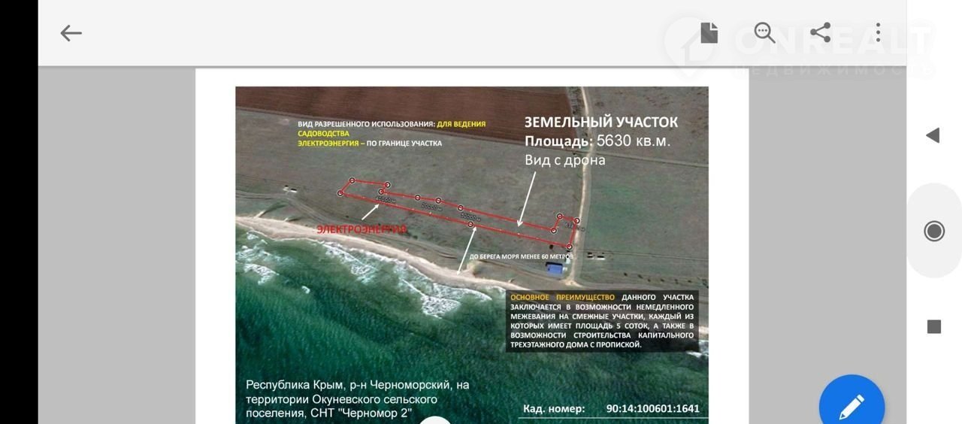Tap the 'Вид с дрона' label
Image resolution: width=962 pixels, height=424 pixels.
click(564, 160)
